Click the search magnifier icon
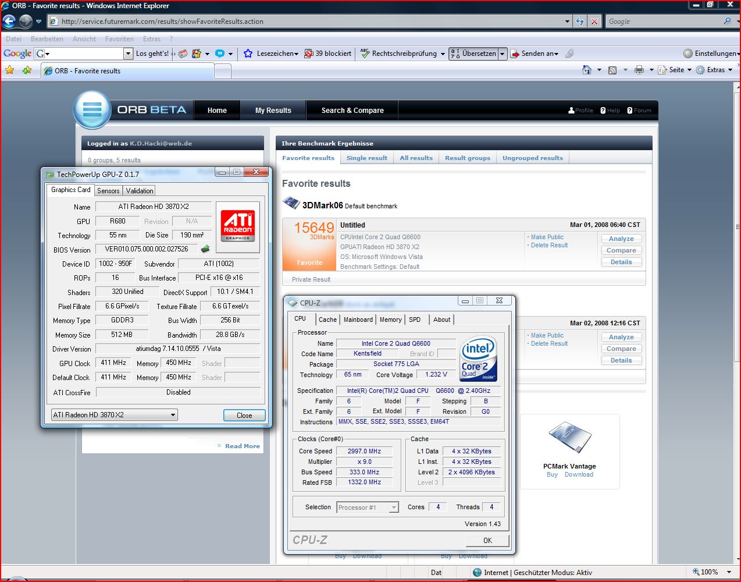Screen dimensions: 741x582 [728, 21]
